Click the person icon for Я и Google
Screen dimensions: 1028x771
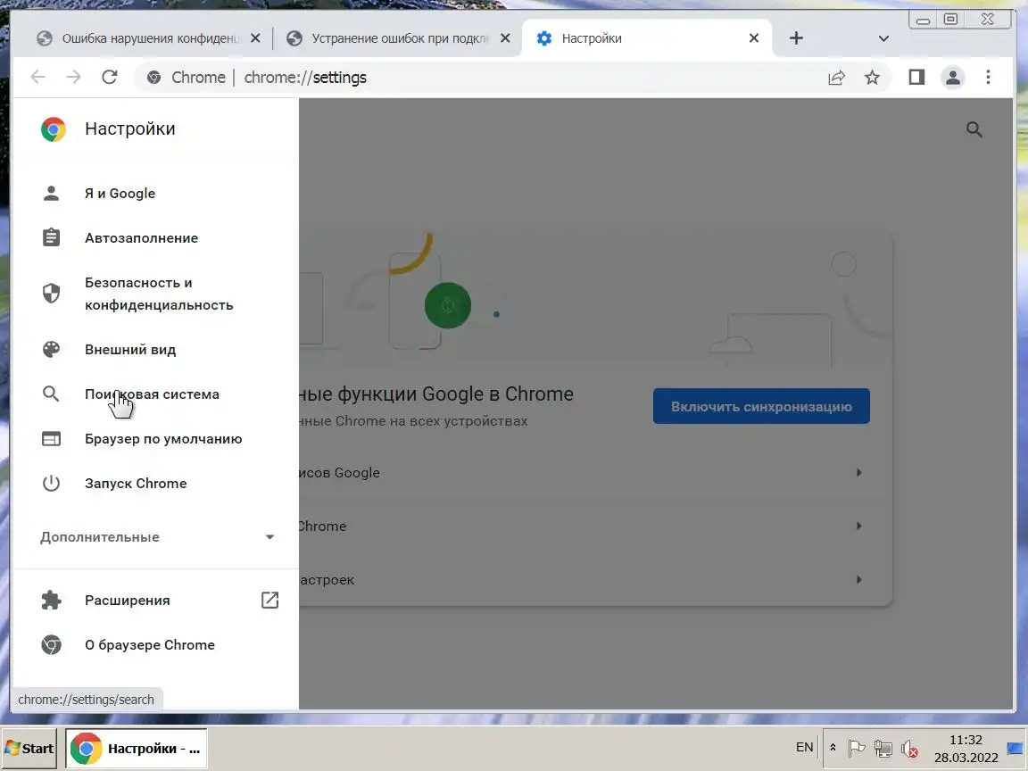tap(51, 194)
